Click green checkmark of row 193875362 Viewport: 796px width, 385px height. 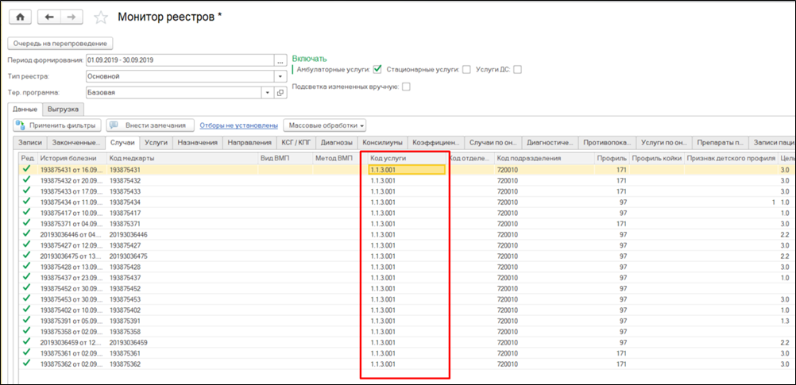coord(27,364)
